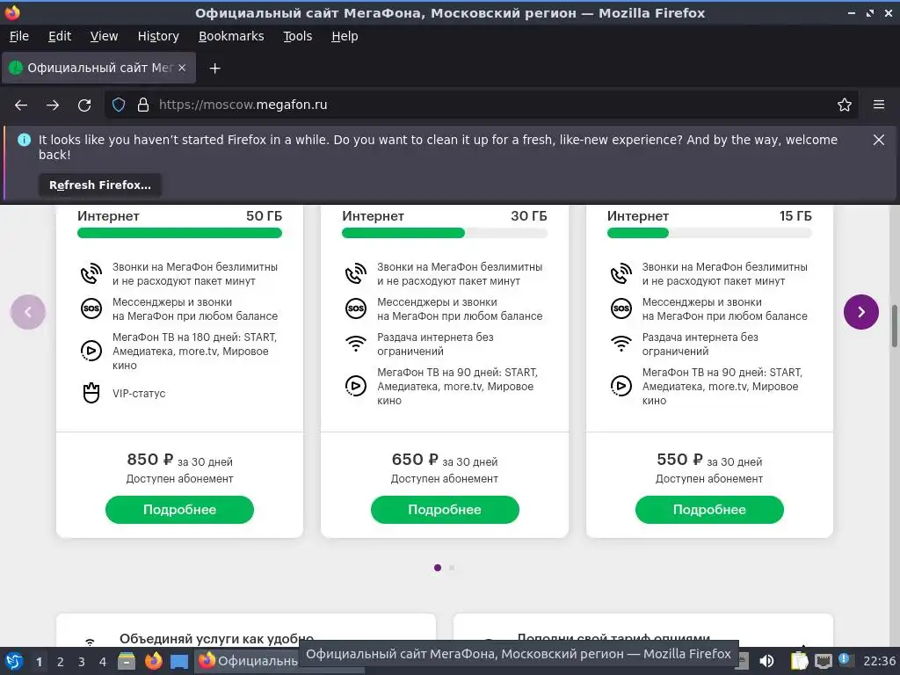Open tracking protection shield info

119,105
